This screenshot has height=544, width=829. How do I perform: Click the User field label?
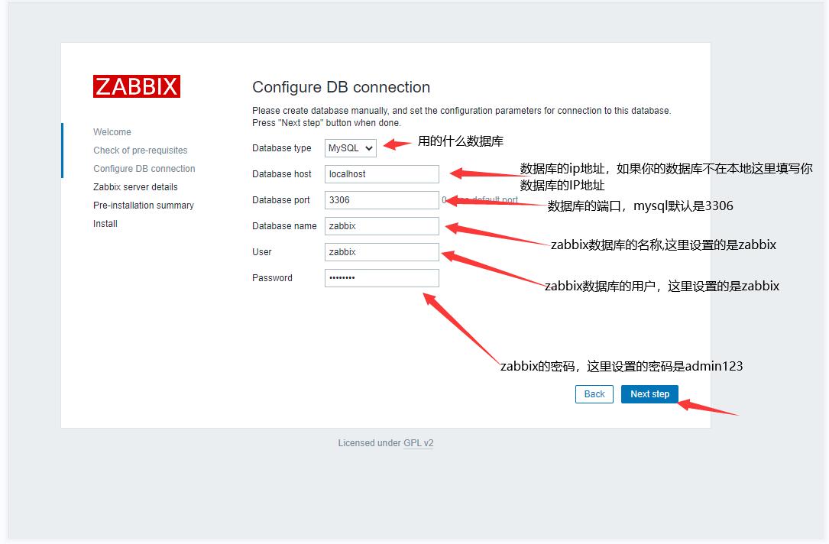[262, 251]
